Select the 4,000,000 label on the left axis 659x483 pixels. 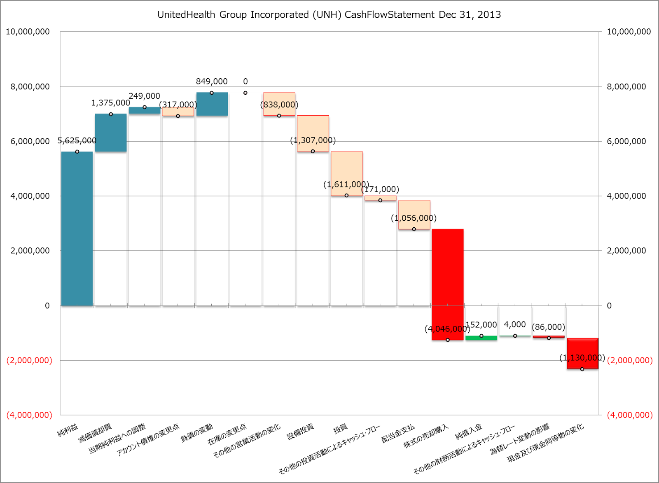30,196
